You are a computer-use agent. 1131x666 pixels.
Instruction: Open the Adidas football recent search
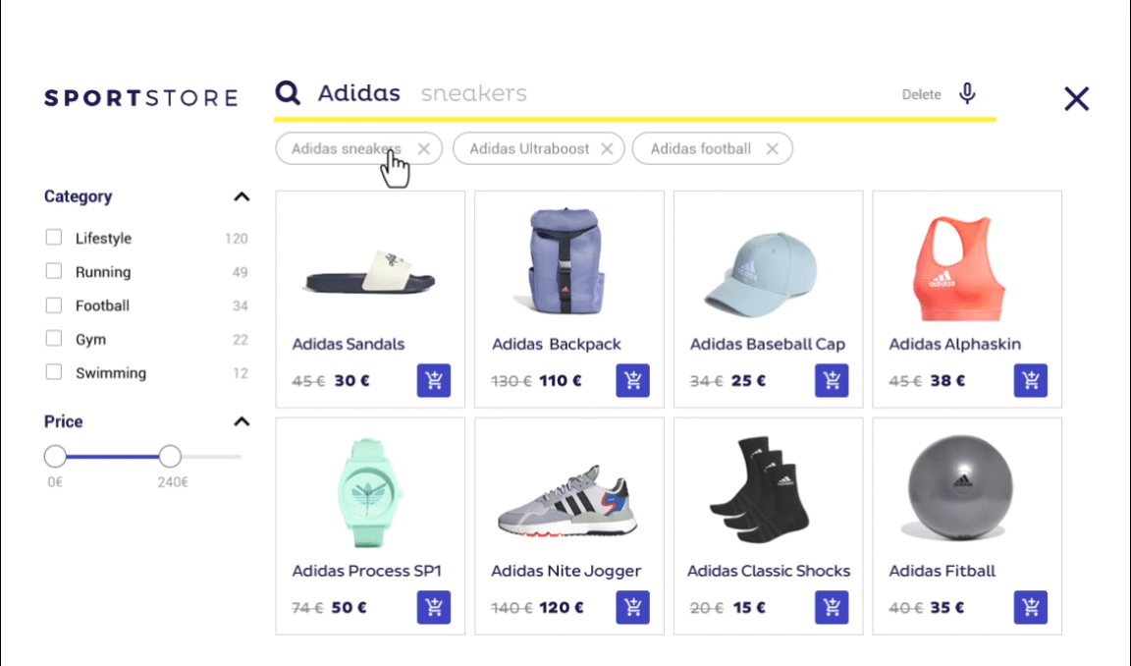click(701, 148)
